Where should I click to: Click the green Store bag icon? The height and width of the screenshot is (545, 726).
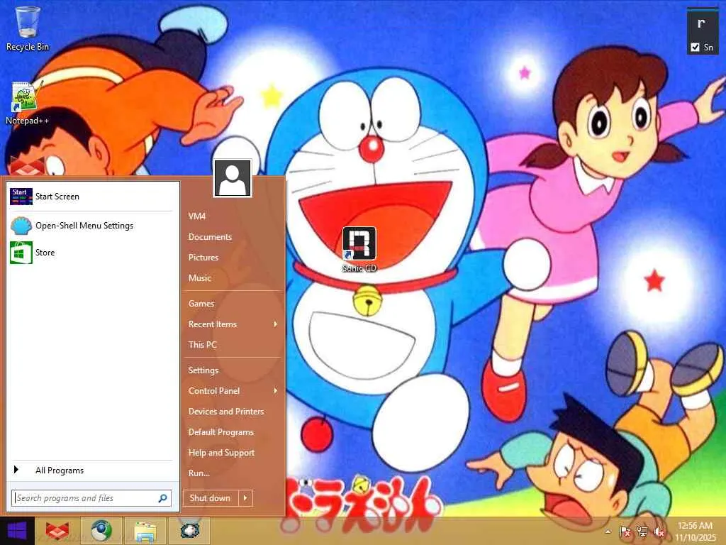(21, 253)
